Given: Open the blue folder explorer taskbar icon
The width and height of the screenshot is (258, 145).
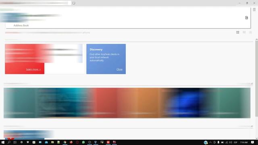Looking at the screenshot, I should (x=46, y=142).
